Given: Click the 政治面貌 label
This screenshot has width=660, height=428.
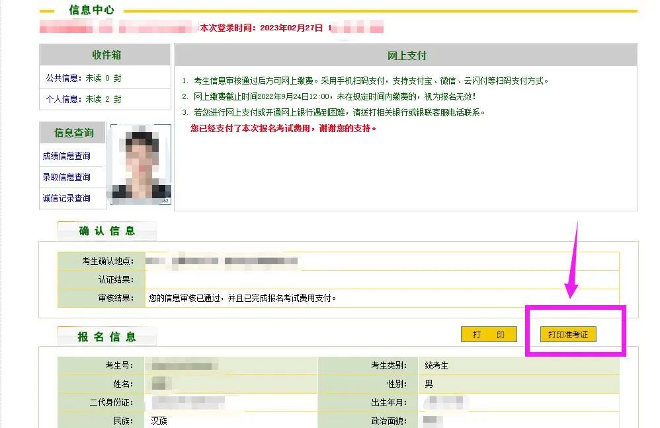Looking at the screenshot, I should pyautogui.click(x=389, y=421).
